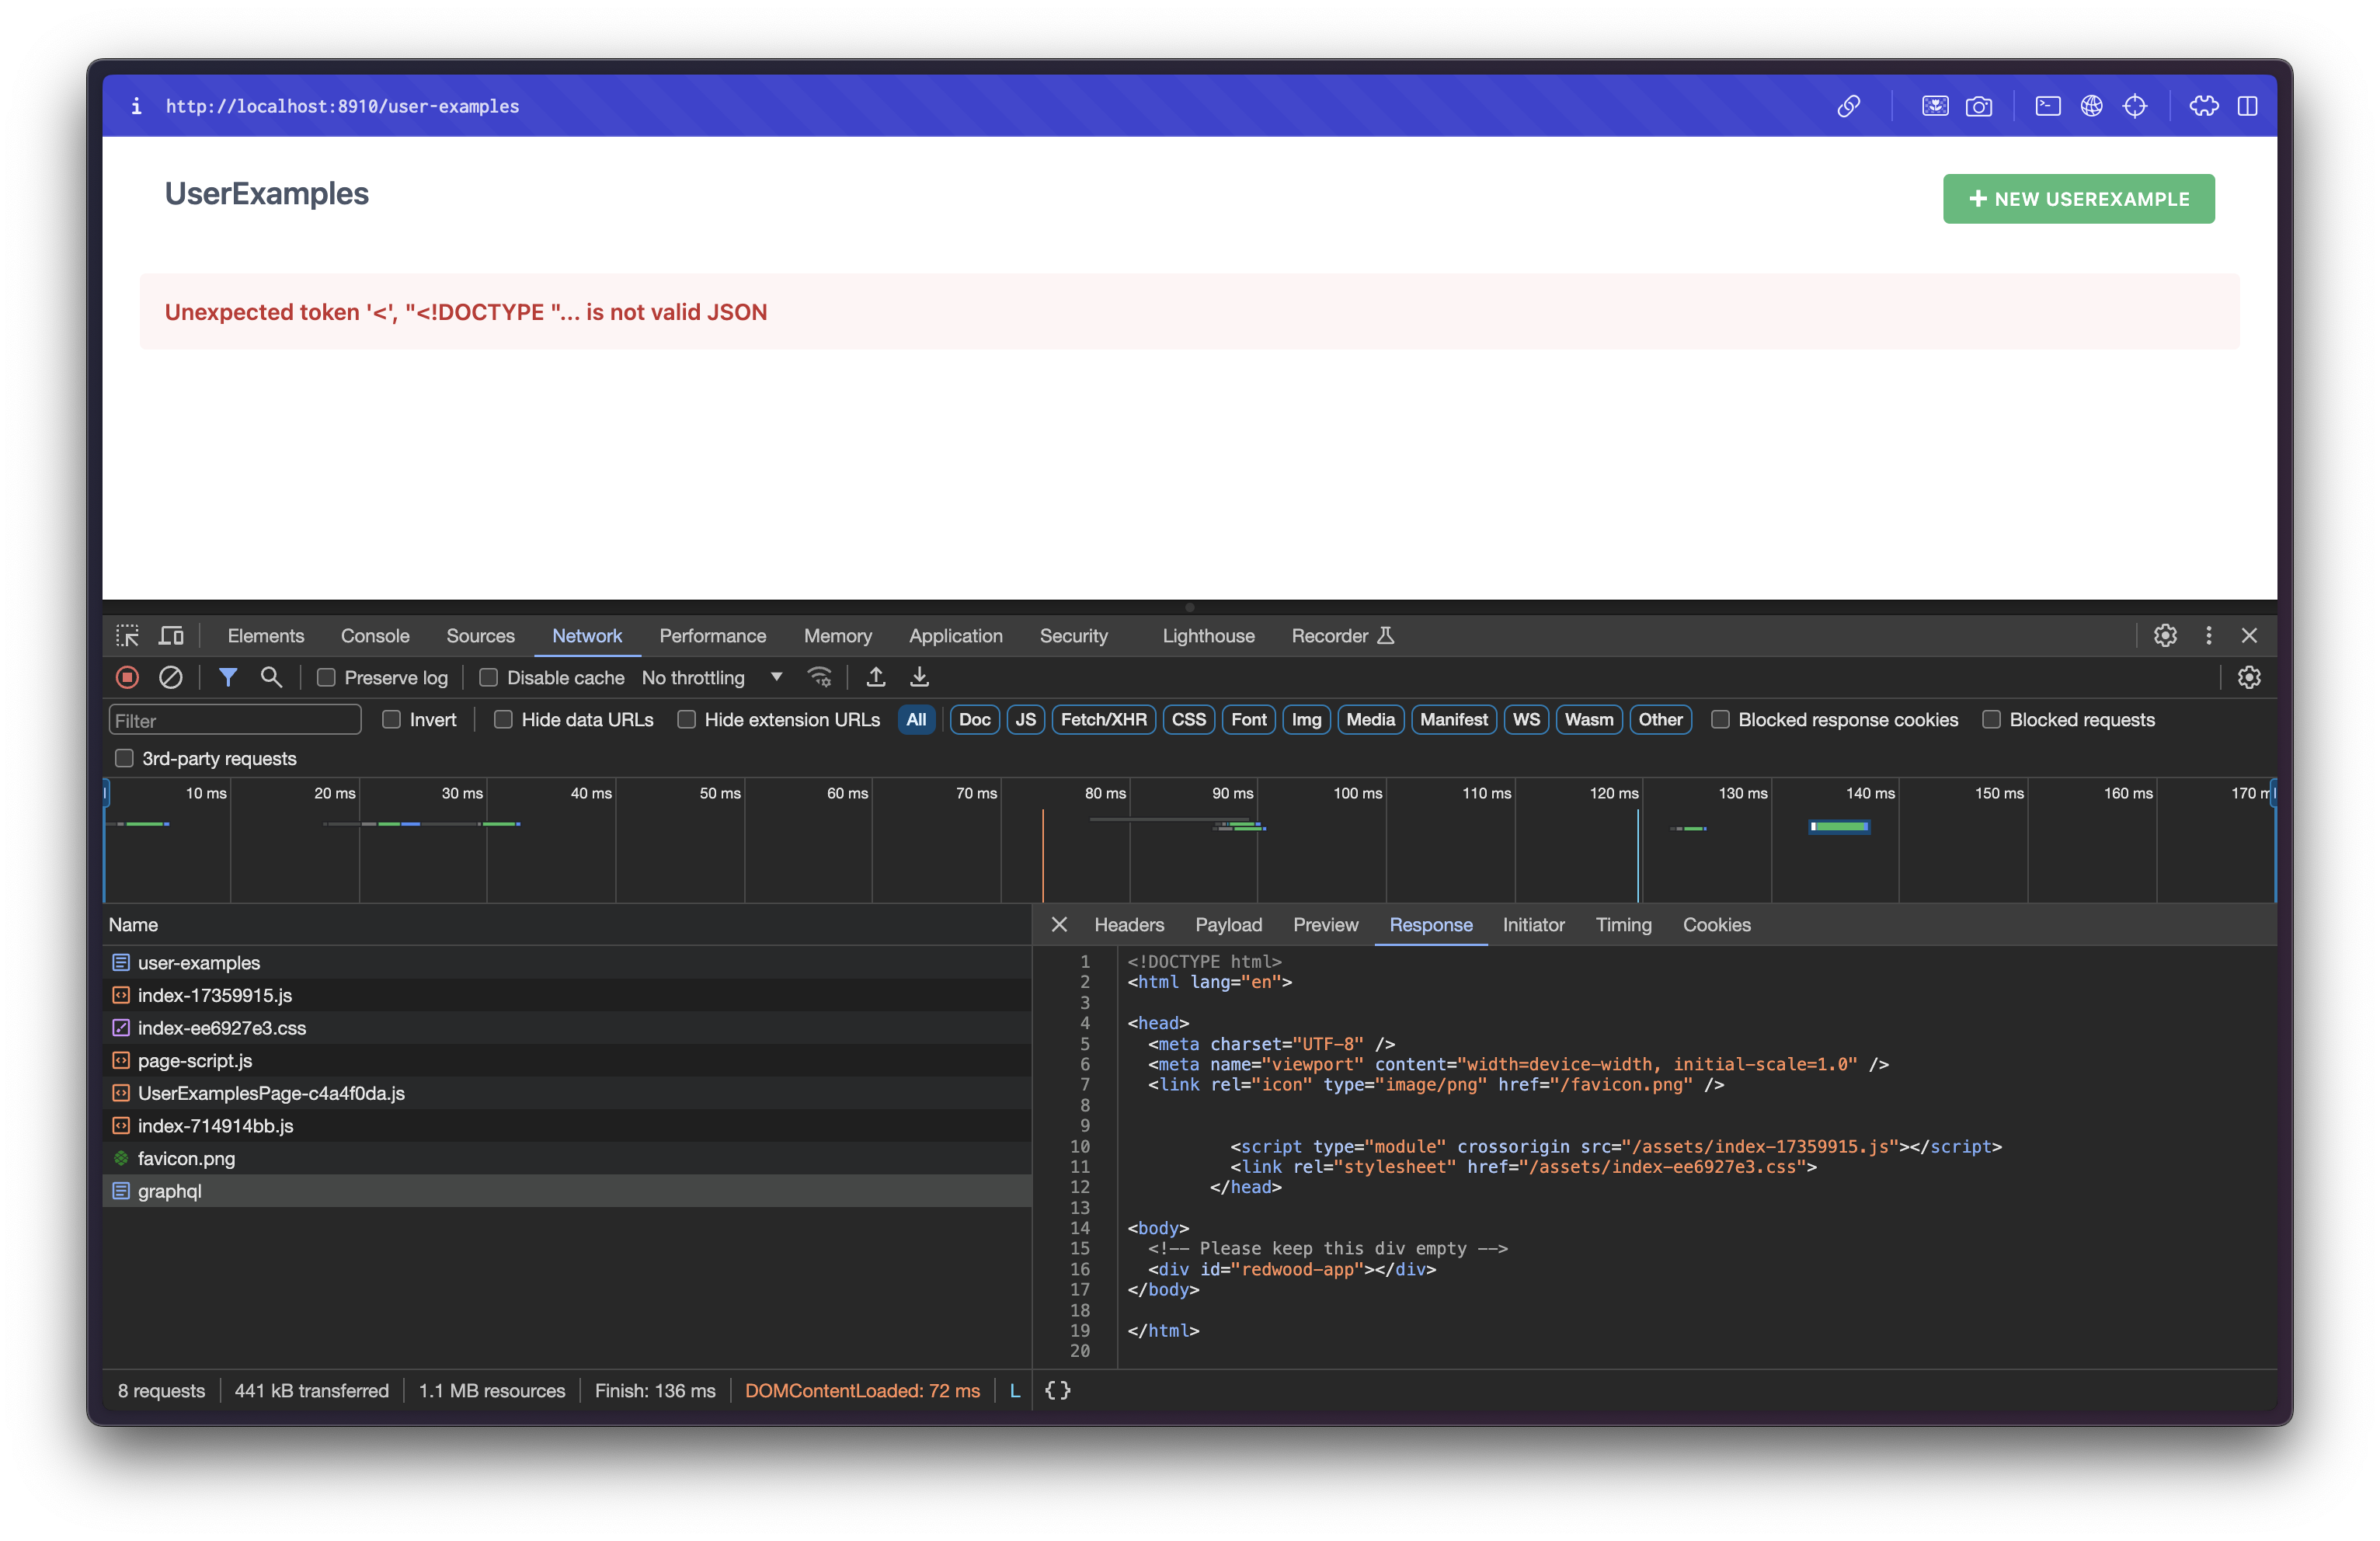Screen dimensions: 2380x1541
Task: Enable the Disable cache checkbox
Action: point(488,678)
